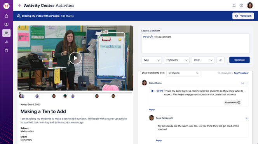Open the Tag Visualizer link
Viewport: 258px width, 144px height.
click(241, 73)
